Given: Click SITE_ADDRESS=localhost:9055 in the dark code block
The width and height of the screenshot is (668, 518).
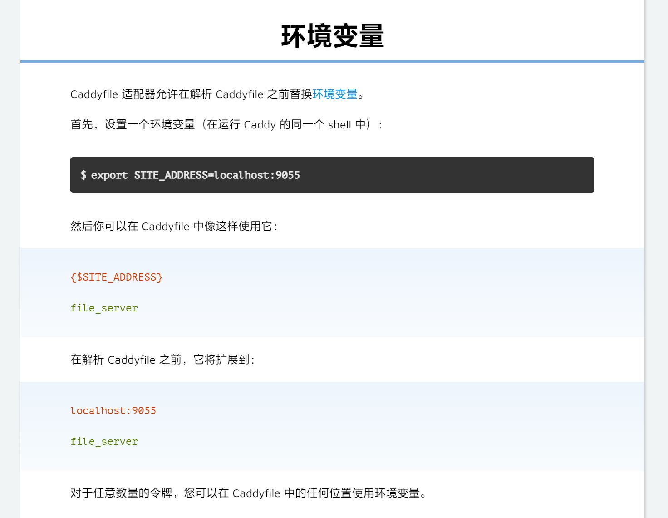Looking at the screenshot, I should pyautogui.click(x=217, y=175).
